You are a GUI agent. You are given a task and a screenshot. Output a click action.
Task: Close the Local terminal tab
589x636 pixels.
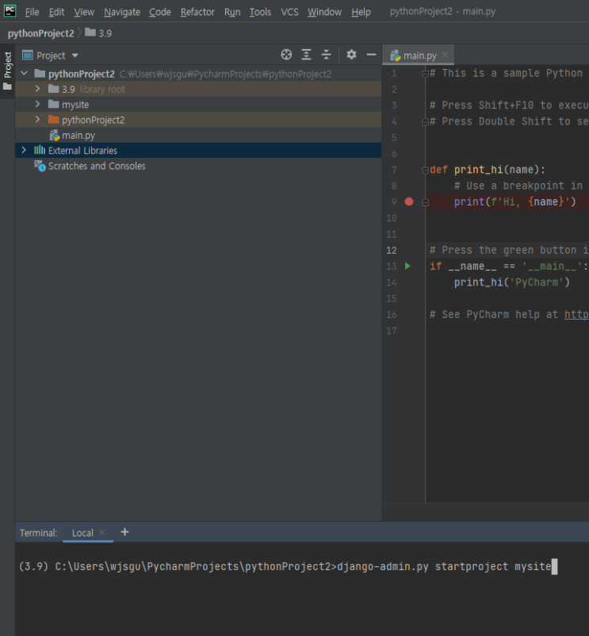point(102,533)
